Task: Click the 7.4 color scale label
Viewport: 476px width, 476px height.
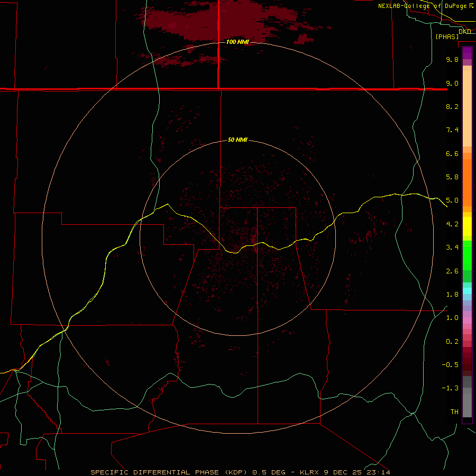Action: pyautogui.click(x=452, y=130)
